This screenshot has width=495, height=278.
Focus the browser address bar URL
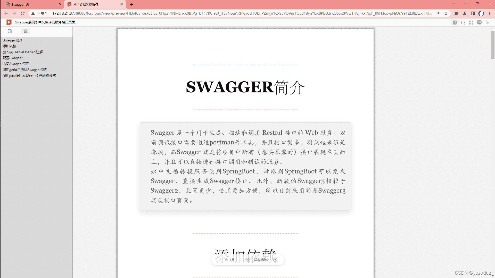pyautogui.click(x=242, y=13)
